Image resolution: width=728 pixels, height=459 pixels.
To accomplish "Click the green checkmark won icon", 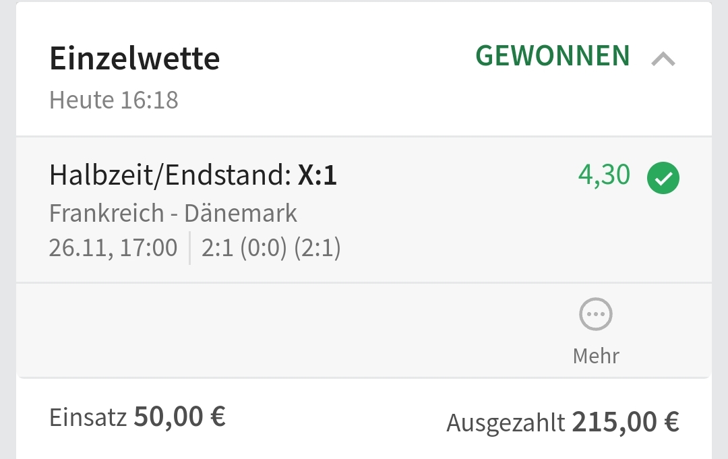I will [x=663, y=178].
